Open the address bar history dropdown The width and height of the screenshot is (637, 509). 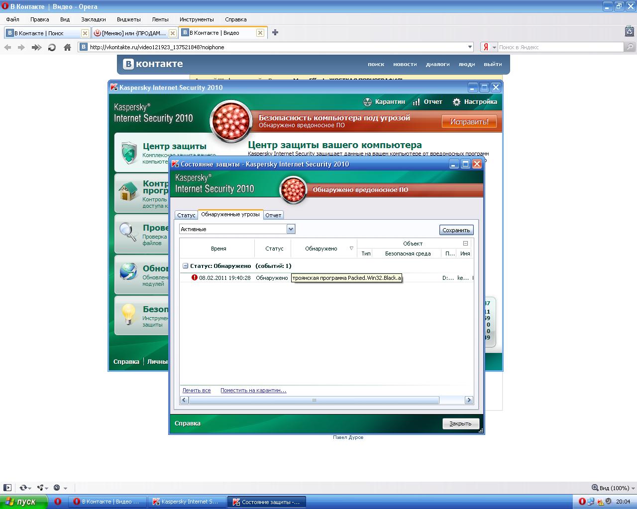coord(470,47)
